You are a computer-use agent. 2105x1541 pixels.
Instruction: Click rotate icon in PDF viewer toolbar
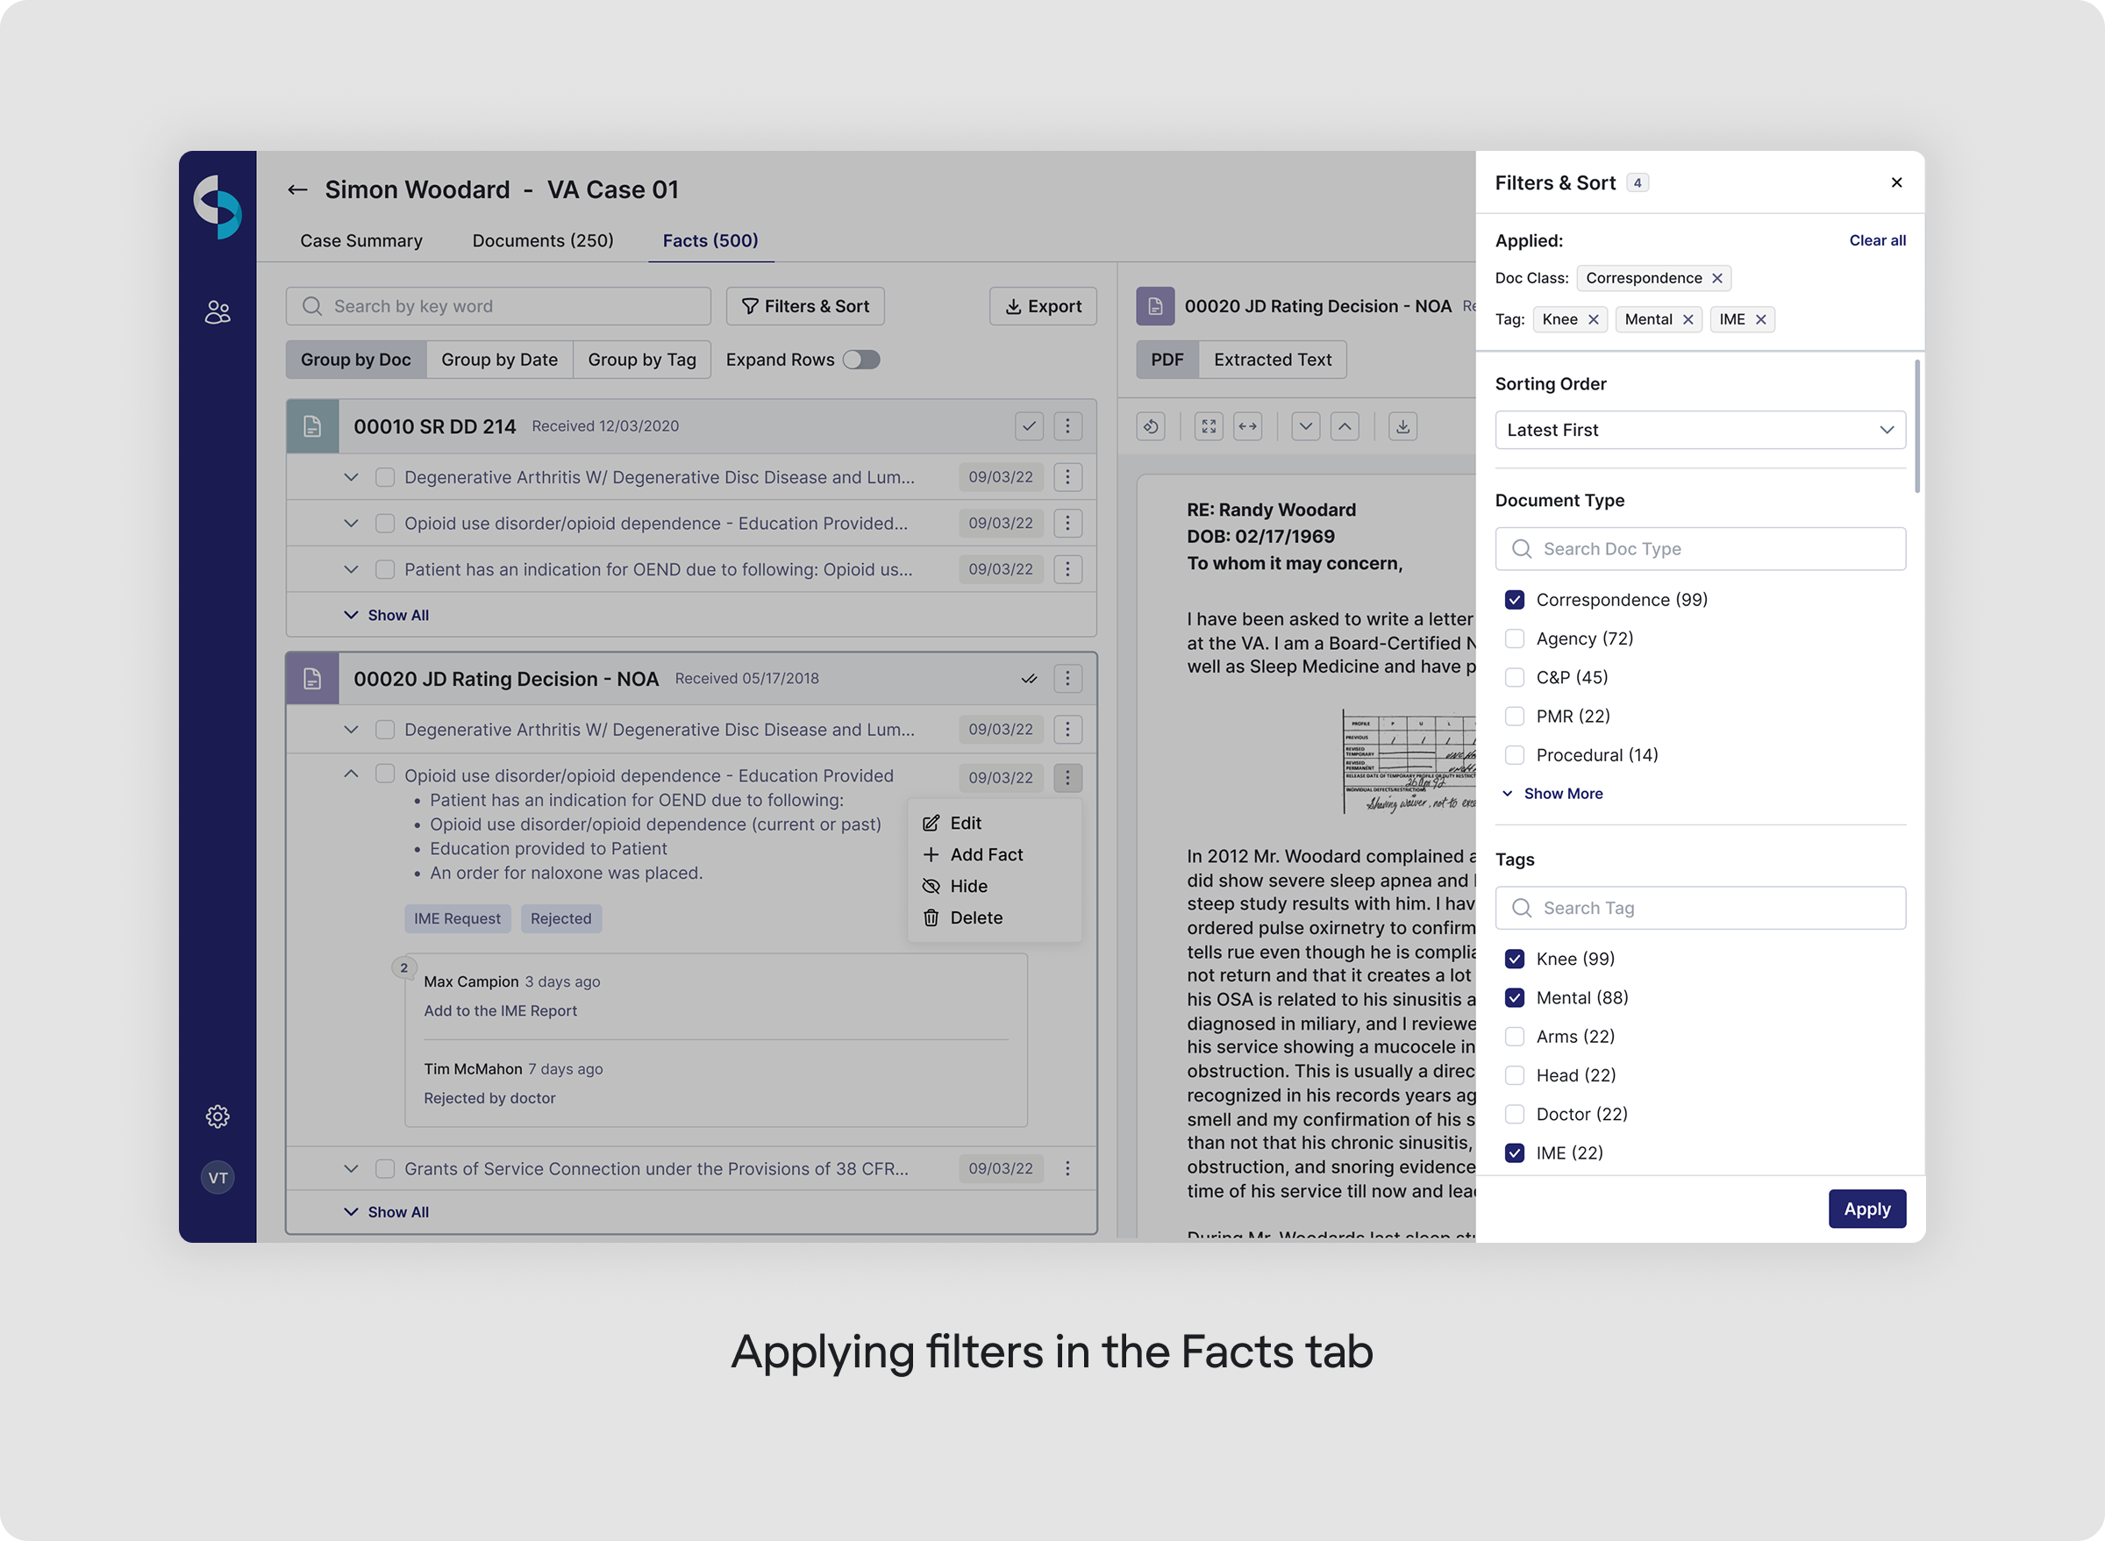pyautogui.click(x=1151, y=426)
